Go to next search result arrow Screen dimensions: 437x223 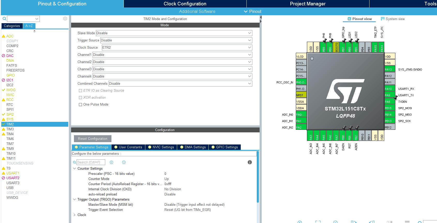(x=124, y=162)
